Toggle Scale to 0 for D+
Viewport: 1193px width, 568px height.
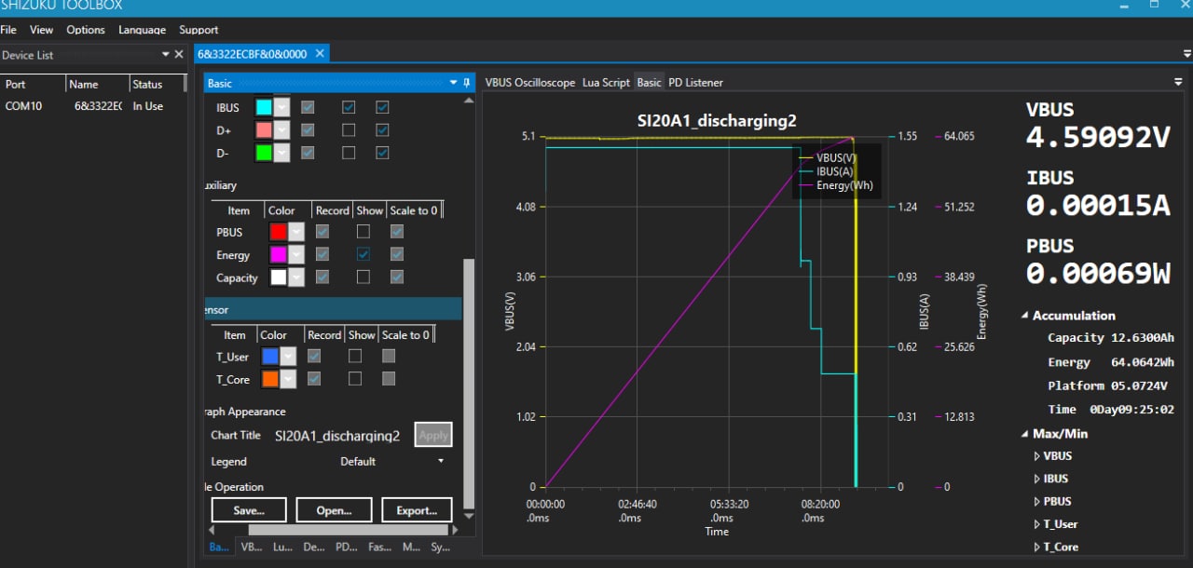tap(382, 129)
